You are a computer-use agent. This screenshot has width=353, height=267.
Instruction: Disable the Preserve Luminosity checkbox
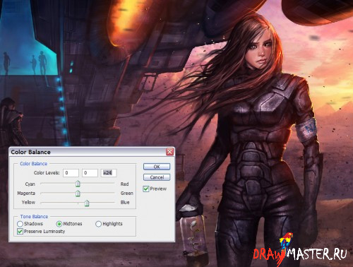pyautogui.click(x=20, y=231)
